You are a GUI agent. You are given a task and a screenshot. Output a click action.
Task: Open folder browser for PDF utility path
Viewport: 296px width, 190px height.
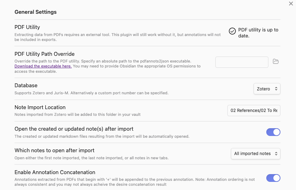click(276, 62)
